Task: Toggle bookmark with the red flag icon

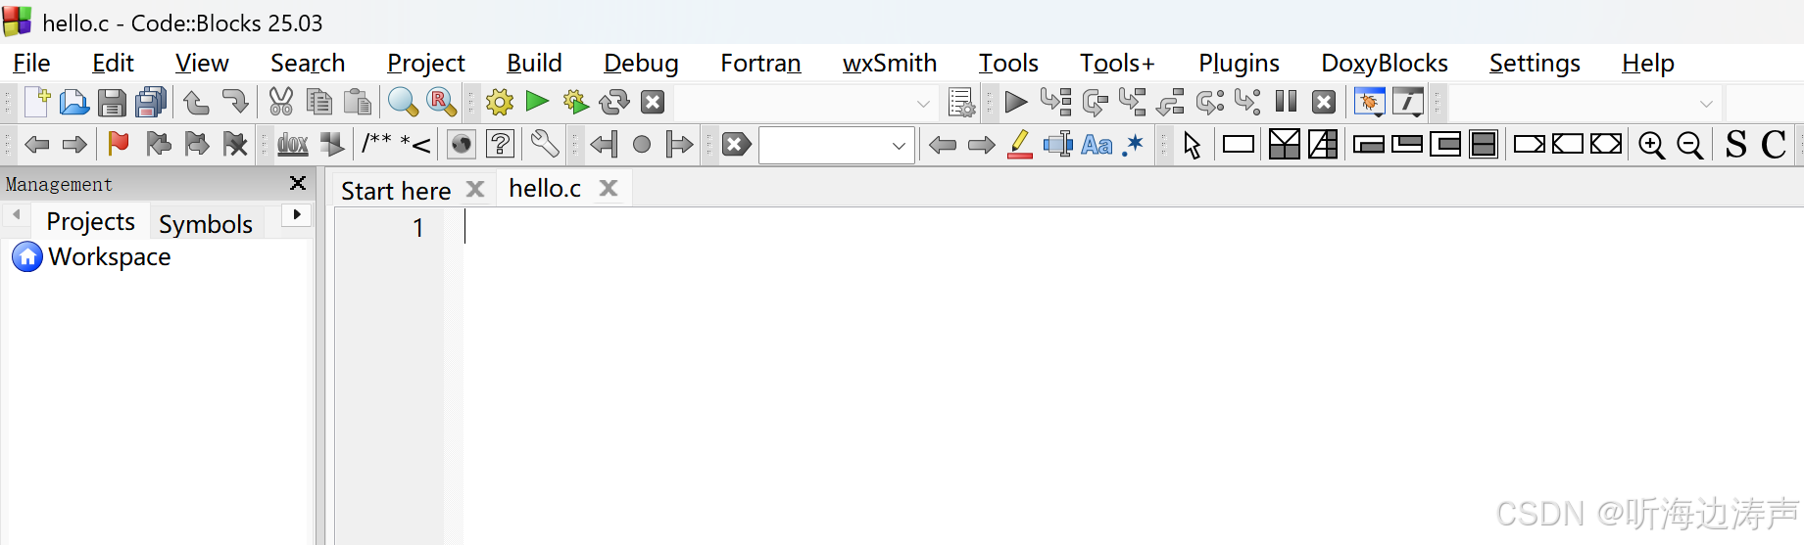Action: [119, 144]
